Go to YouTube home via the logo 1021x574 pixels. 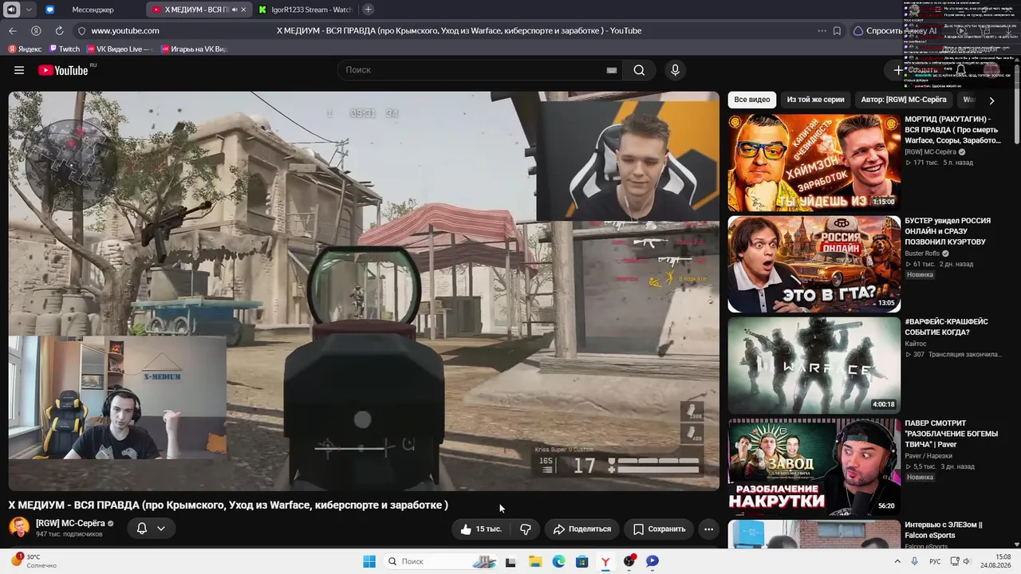[x=63, y=70]
